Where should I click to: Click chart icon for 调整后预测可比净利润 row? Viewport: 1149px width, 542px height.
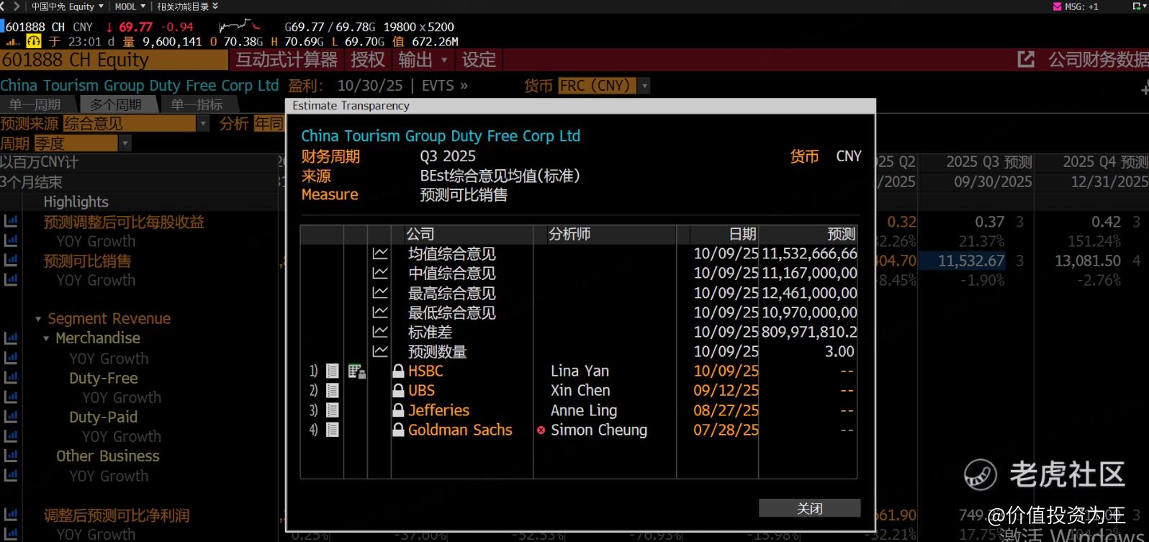click(11, 515)
